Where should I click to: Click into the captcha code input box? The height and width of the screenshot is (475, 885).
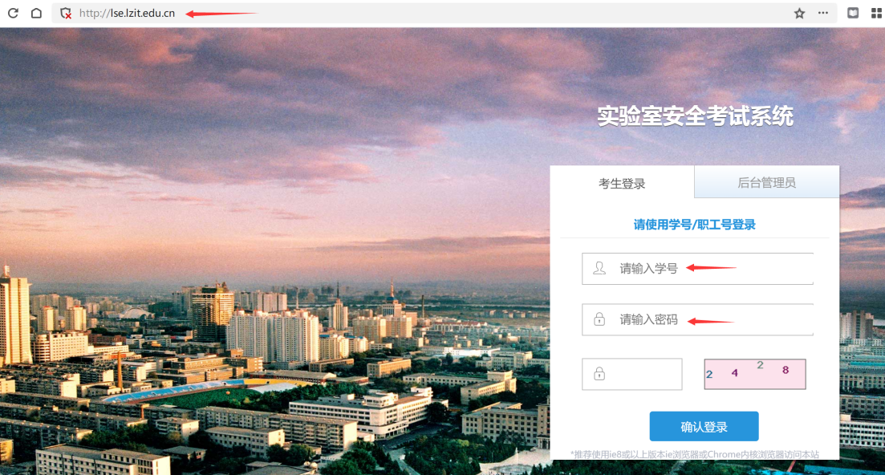coord(632,374)
